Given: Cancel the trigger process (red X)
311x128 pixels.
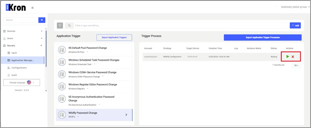Looking at the screenshot, I should pyautogui.click(x=293, y=57).
